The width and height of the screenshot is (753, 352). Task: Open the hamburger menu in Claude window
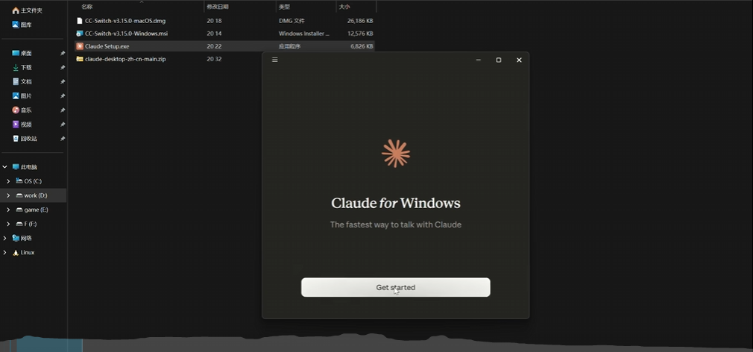coord(274,60)
